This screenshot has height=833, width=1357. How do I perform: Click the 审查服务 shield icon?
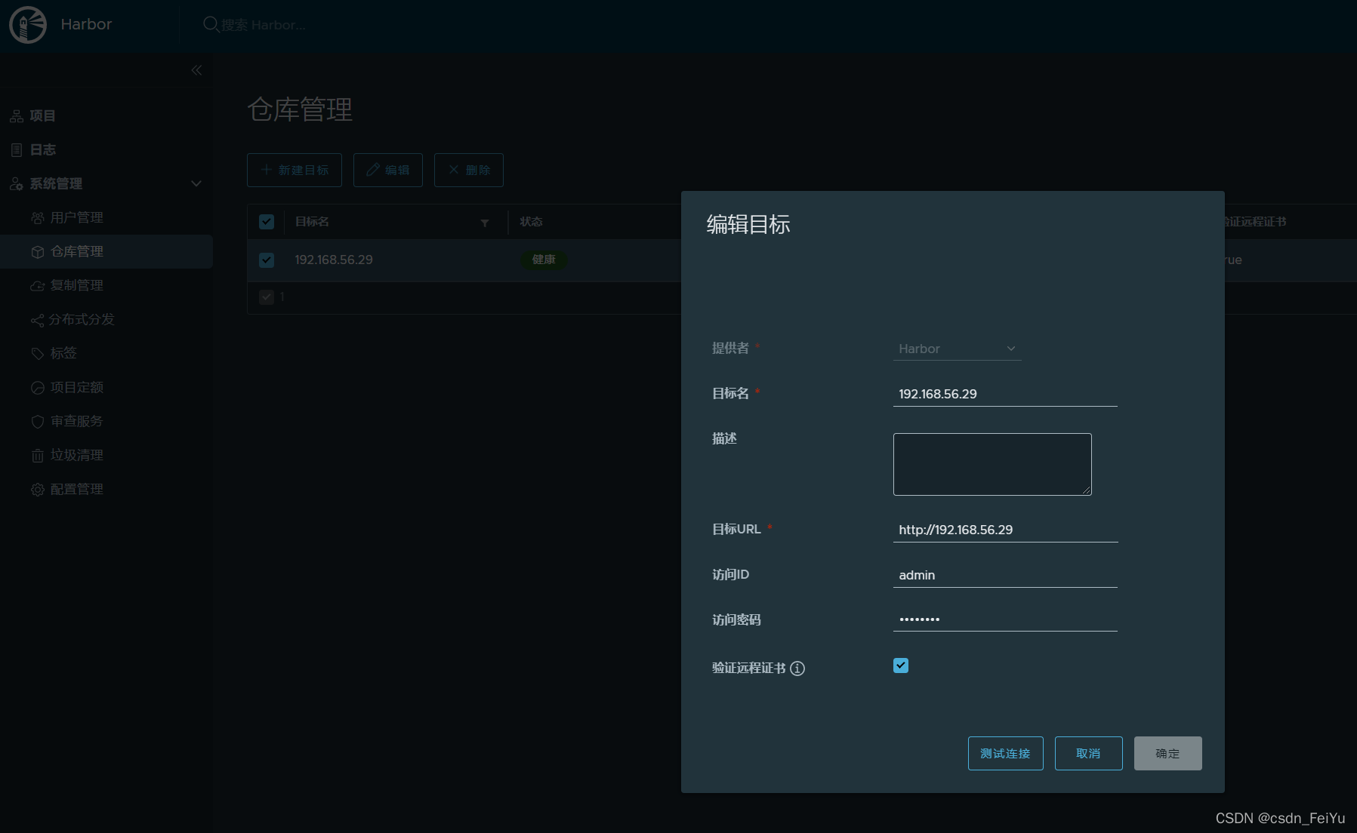pos(38,422)
